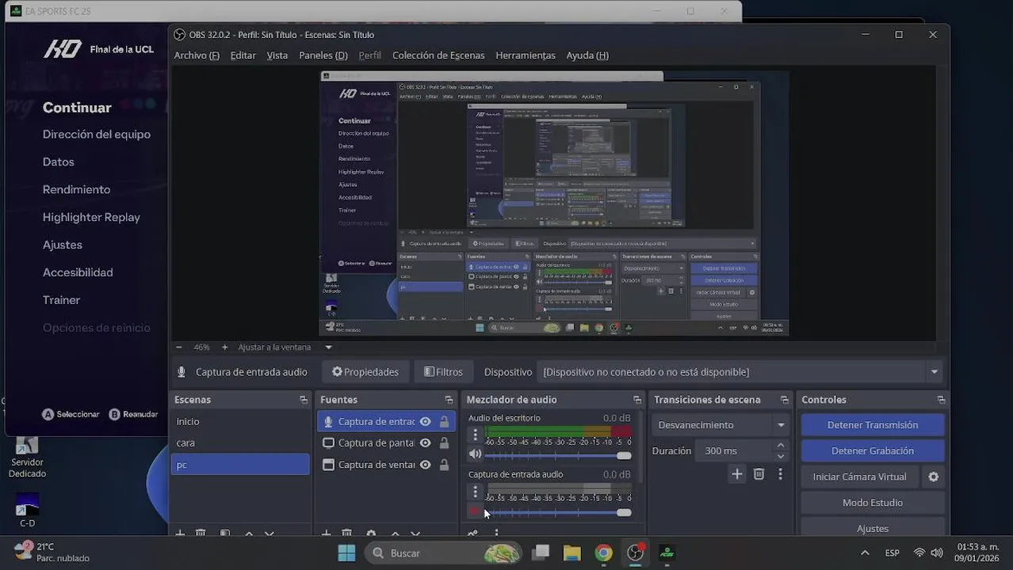1013x570 pixels.
Task: Open the Dispositivo device dropdown
Action: [935, 372]
